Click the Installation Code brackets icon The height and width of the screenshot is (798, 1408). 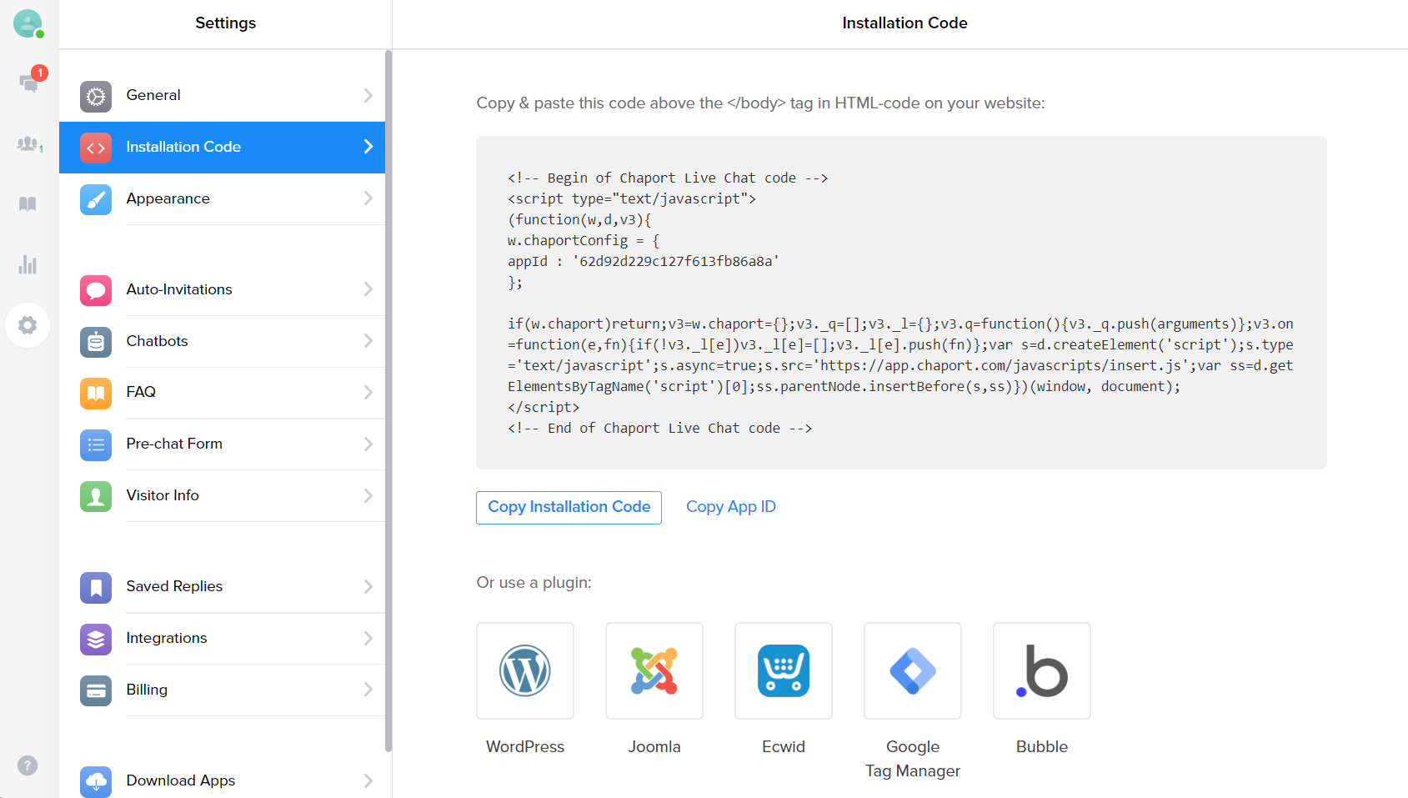(96, 148)
